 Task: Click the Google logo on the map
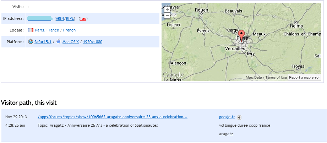(173, 75)
